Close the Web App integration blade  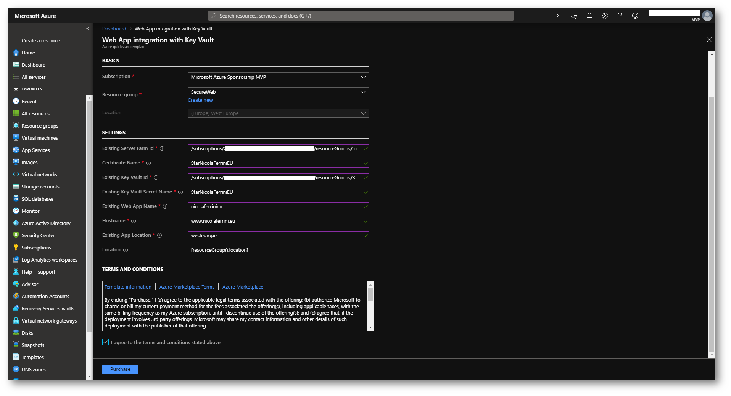coord(709,40)
